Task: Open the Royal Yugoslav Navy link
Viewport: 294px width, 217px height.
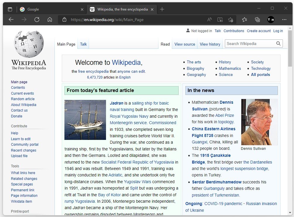Action: [129, 116]
